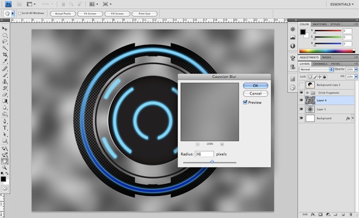
Task: Select the Crop tool
Action: point(5,54)
